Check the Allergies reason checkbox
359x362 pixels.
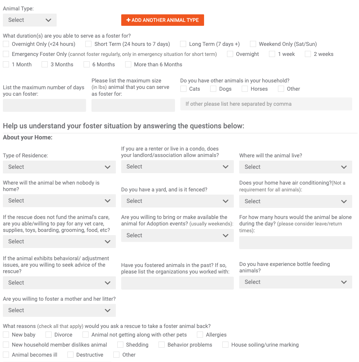[200, 334]
